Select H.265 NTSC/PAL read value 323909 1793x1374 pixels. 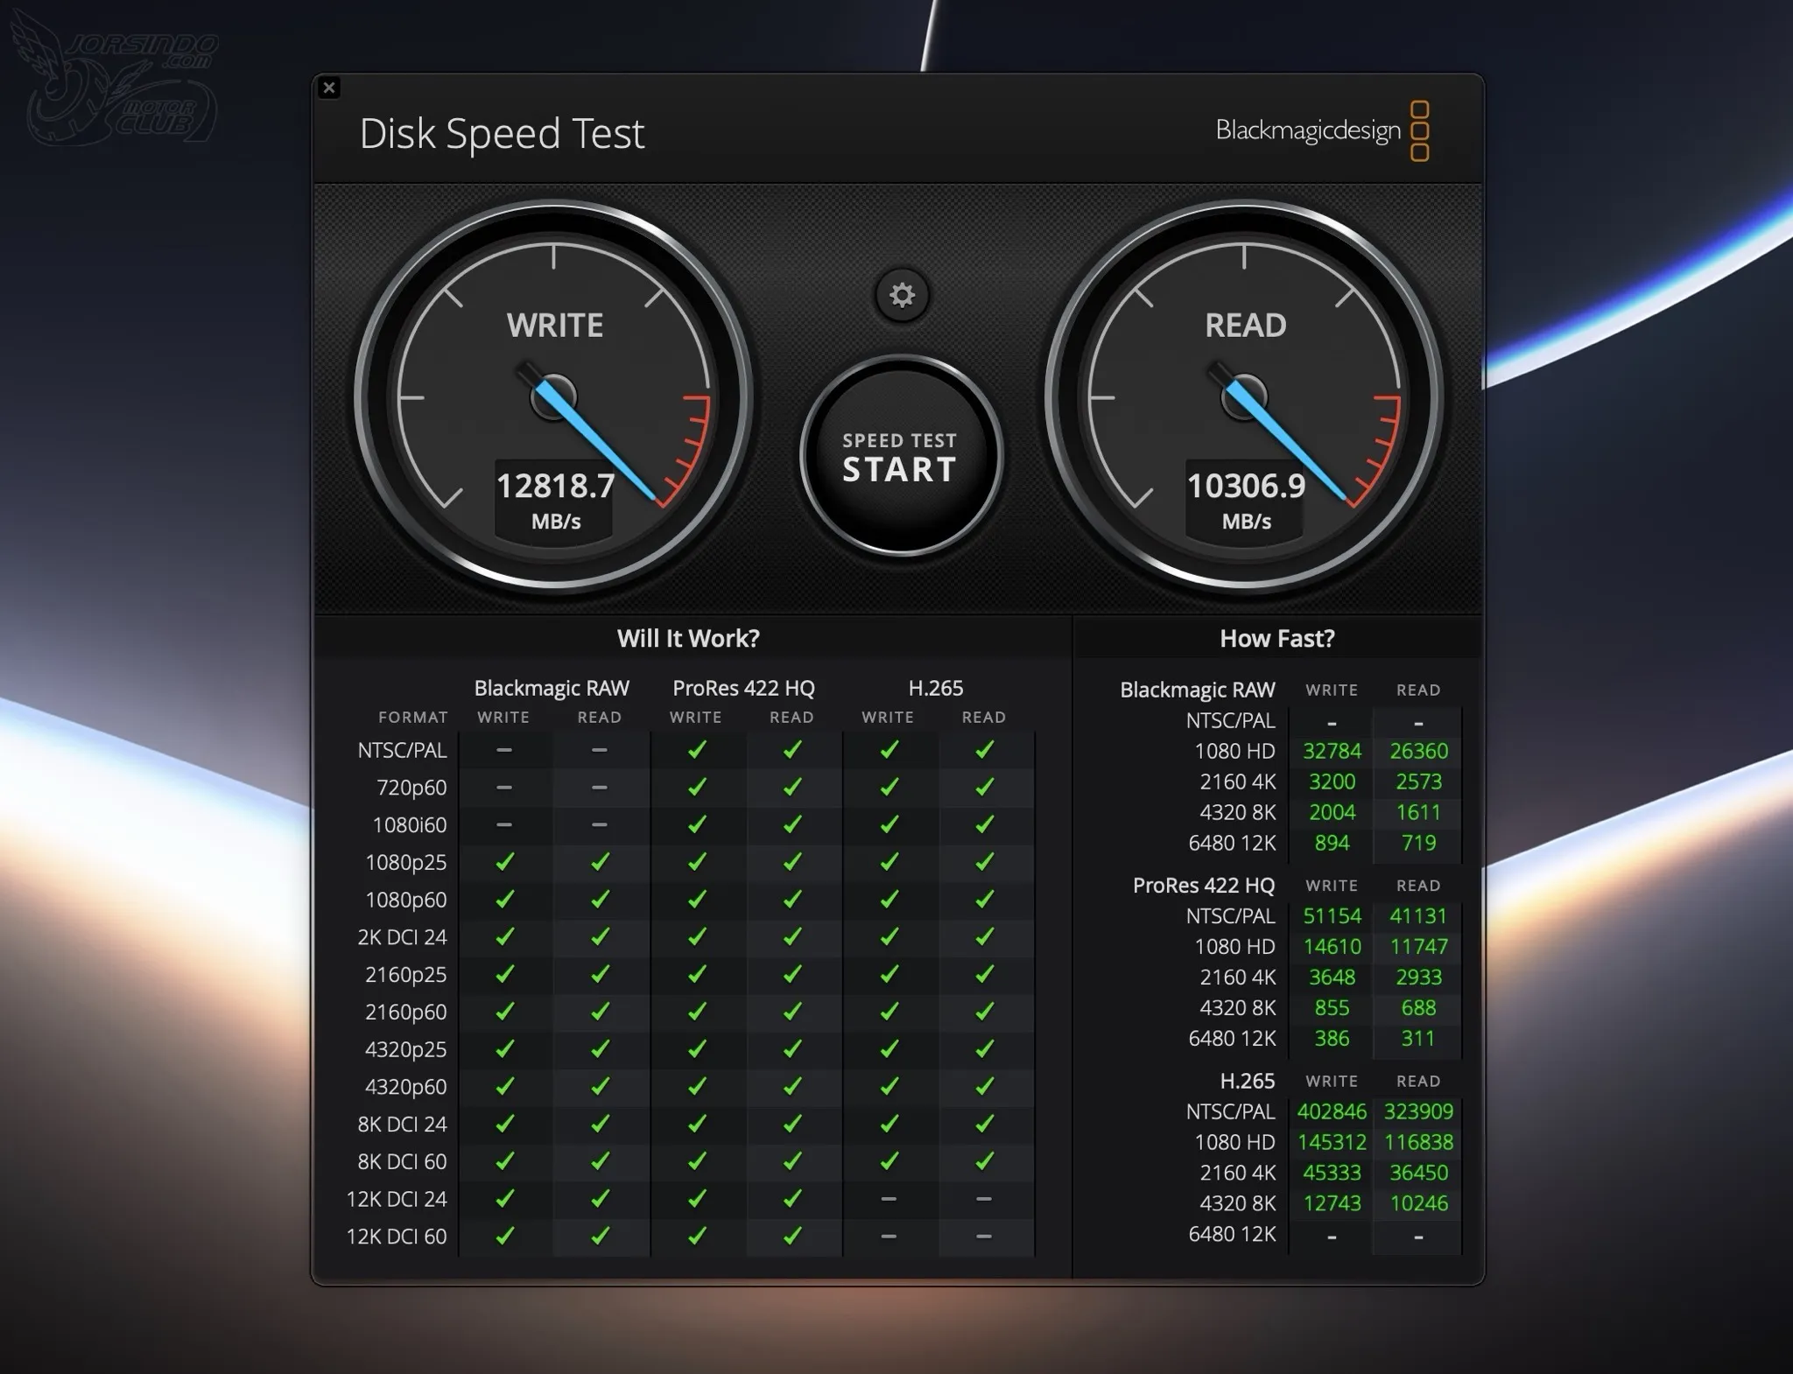click(1418, 1111)
